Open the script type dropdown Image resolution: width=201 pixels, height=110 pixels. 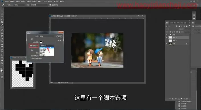tap(47, 46)
